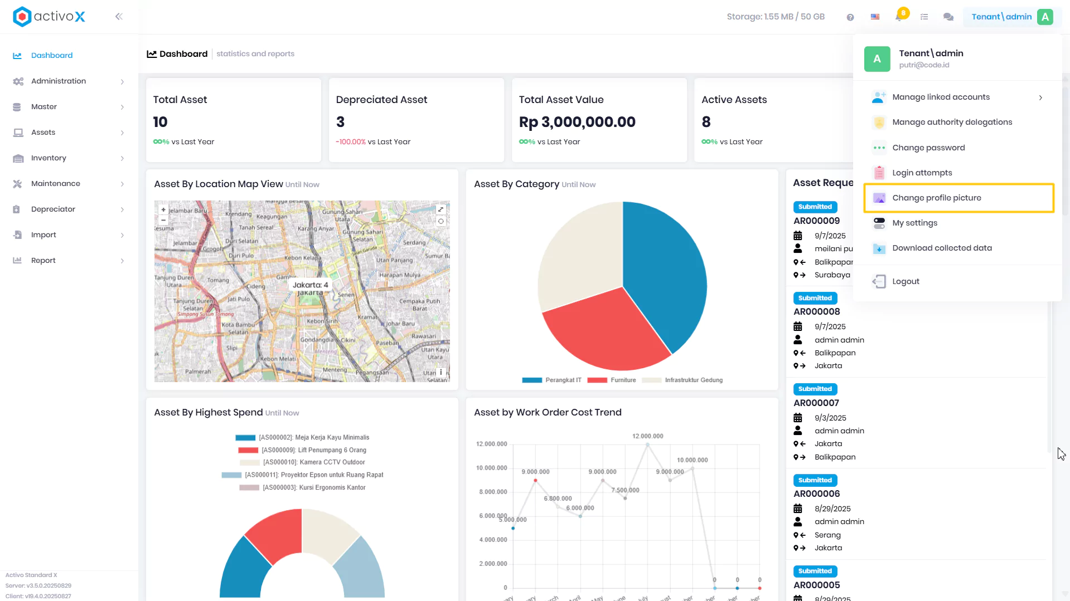Toggle Proyektor Epson legend entry
The width and height of the screenshot is (1070, 601).
[302, 475]
